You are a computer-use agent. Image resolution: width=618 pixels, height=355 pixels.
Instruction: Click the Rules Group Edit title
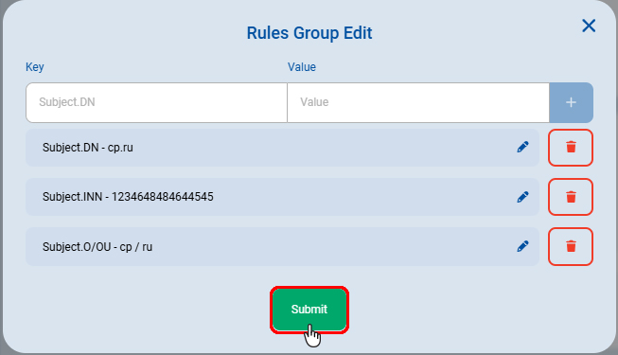pos(309,33)
